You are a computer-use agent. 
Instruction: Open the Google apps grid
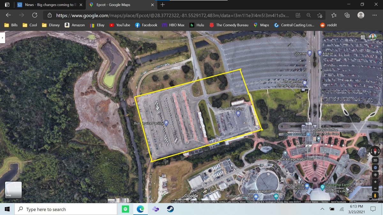(x=363, y=37)
